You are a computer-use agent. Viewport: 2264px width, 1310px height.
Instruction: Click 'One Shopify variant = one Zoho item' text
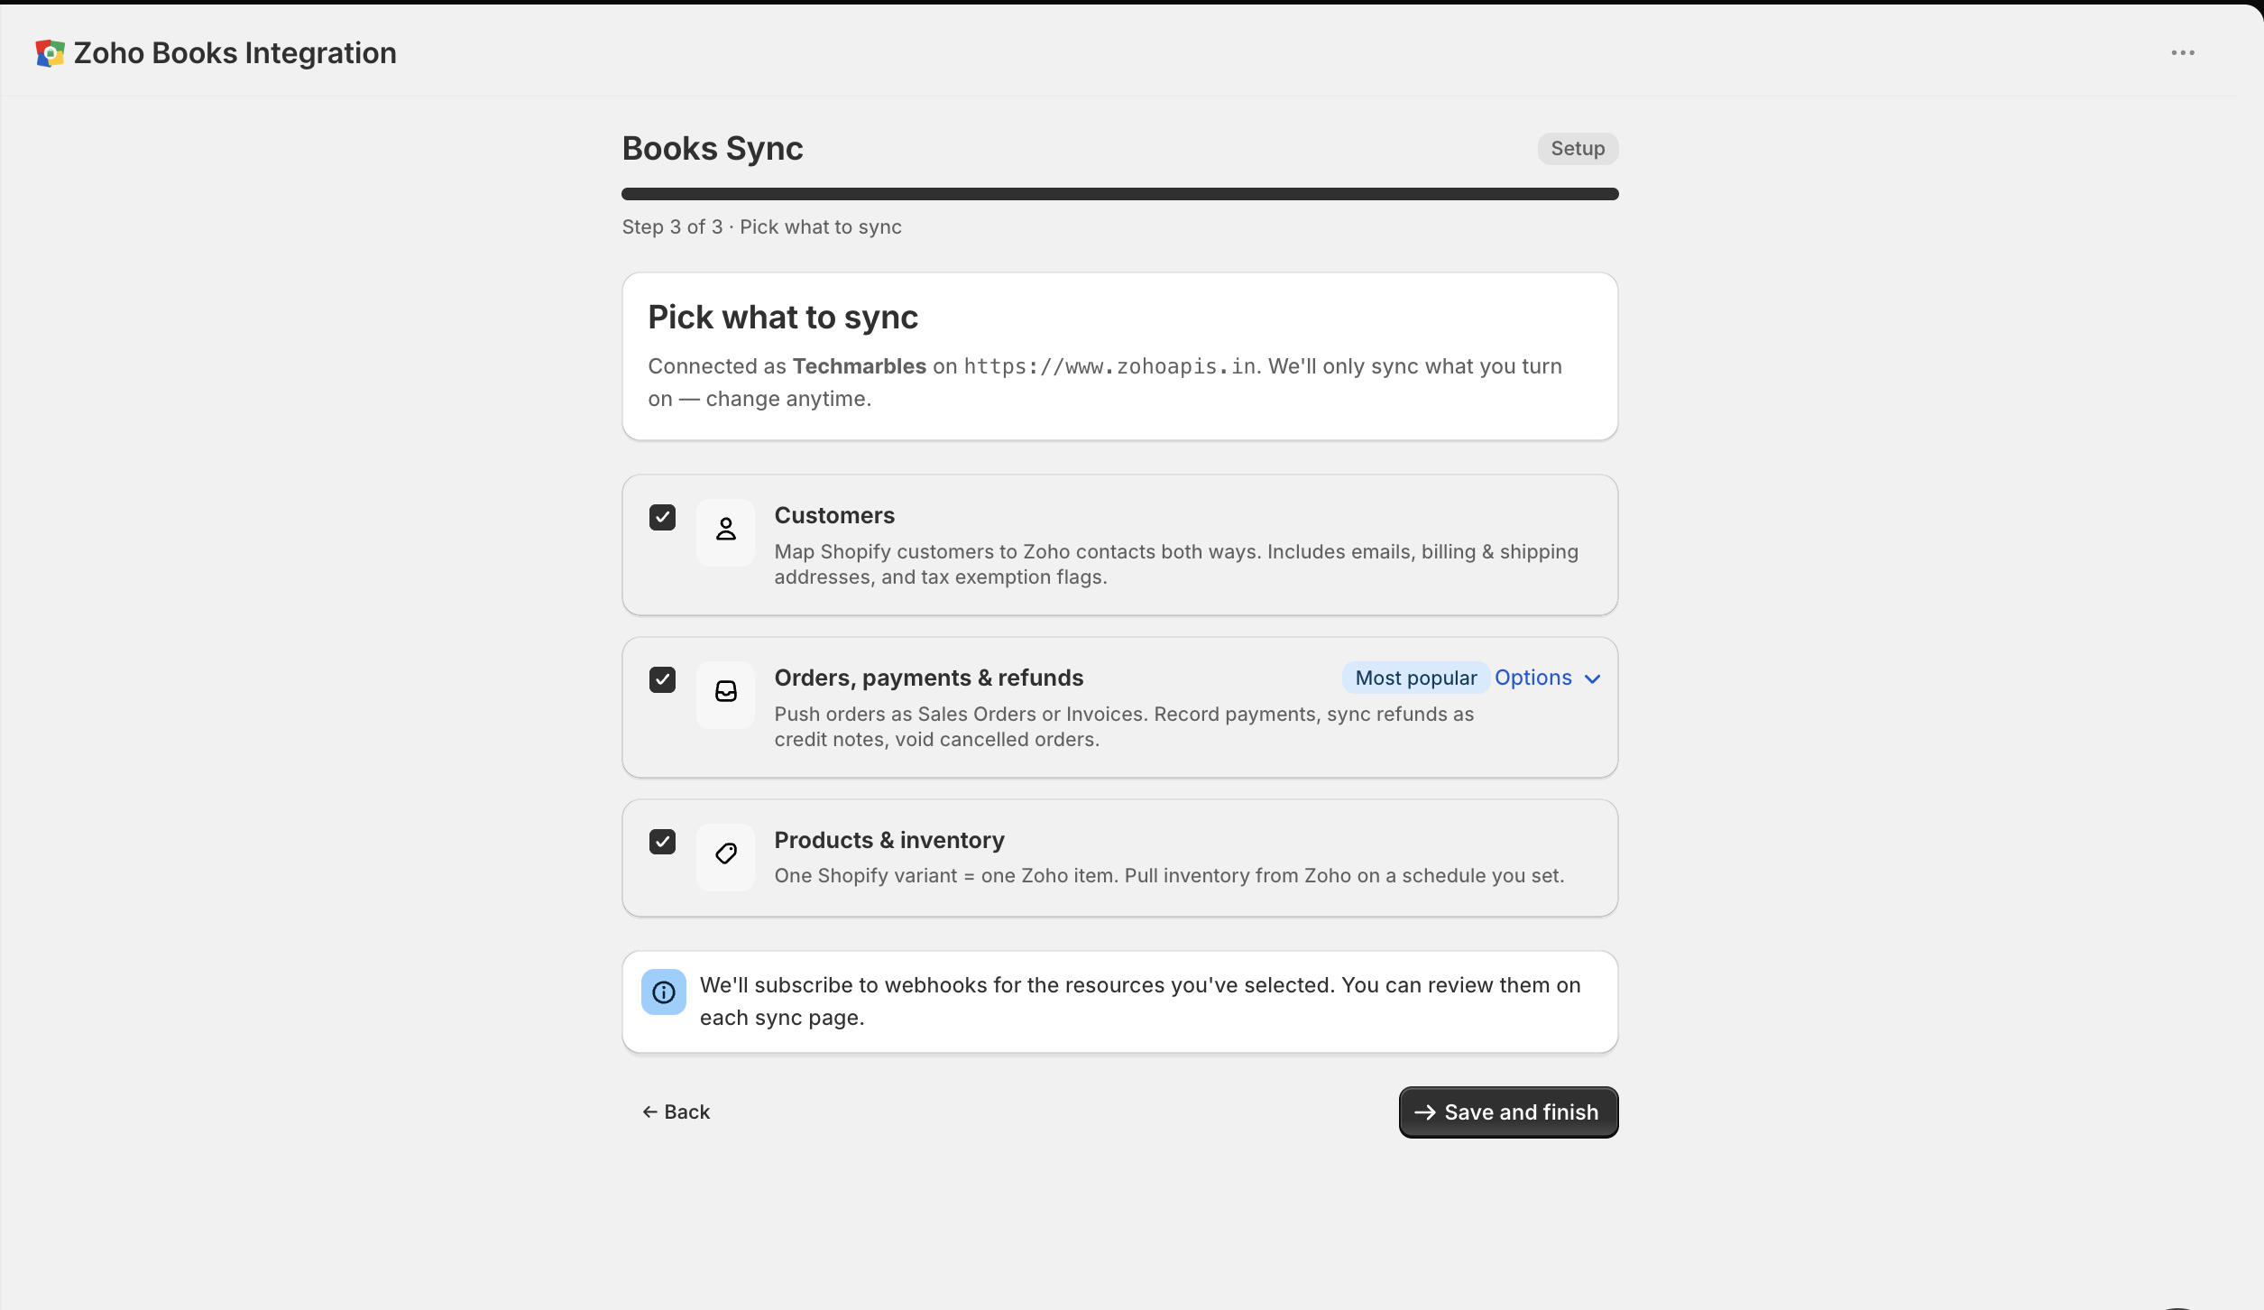point(1169,875)
